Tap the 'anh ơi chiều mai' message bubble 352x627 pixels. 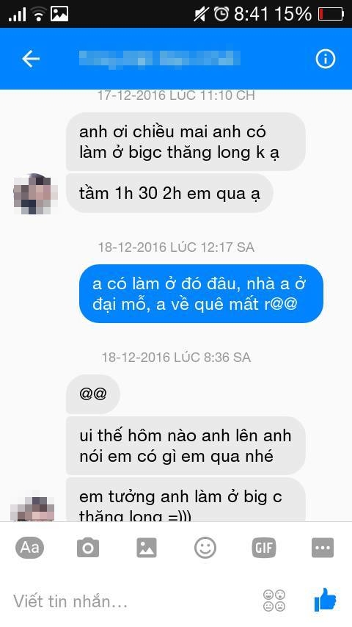tap(186, 142)
